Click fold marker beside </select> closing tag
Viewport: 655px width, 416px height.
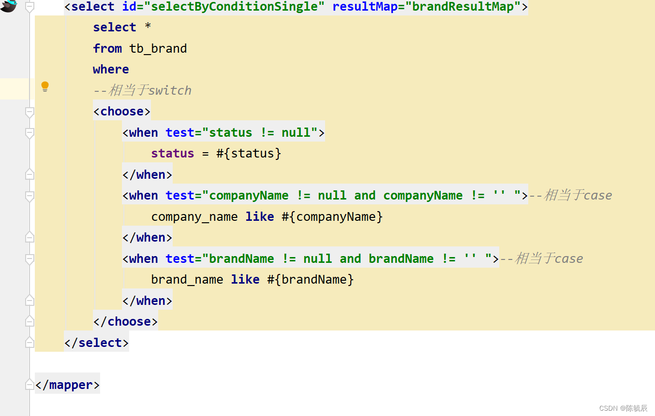pos(30,343)
